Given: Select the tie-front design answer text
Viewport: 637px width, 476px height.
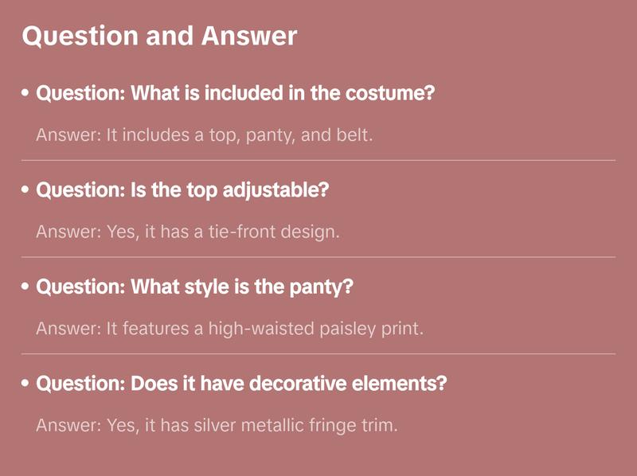Looking at the screenshot, I should tap(188, 232).
